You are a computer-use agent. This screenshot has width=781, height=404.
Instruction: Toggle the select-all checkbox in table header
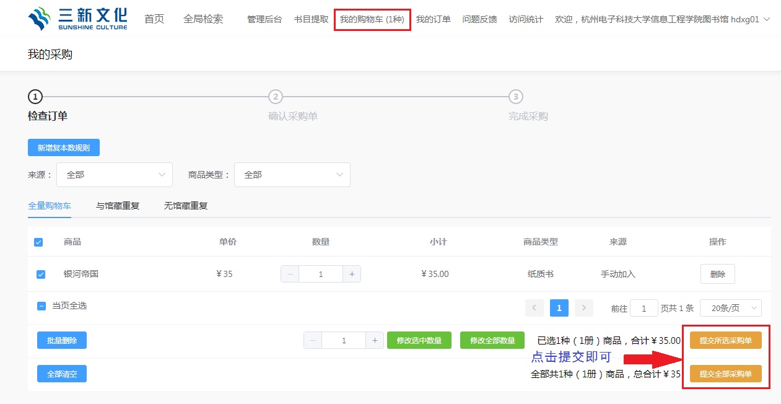[x=38, y=242]
